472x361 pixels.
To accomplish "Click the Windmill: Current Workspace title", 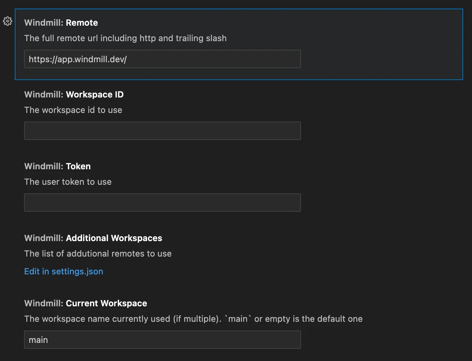I will pyautogui.click(x=86, y=303).
